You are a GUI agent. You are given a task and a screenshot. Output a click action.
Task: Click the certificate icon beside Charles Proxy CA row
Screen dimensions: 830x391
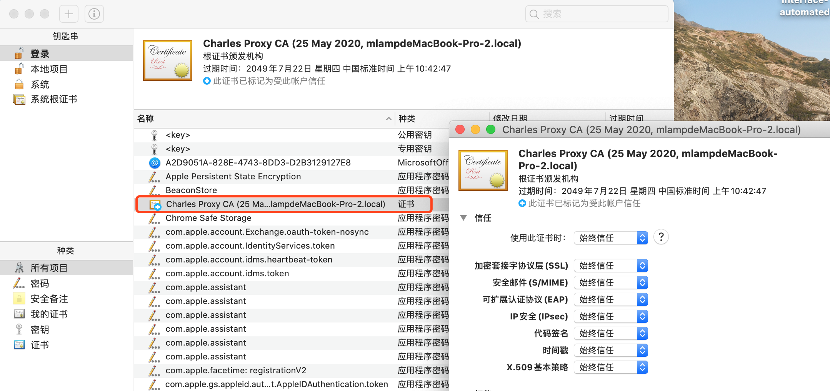click(x=154, y=204)
